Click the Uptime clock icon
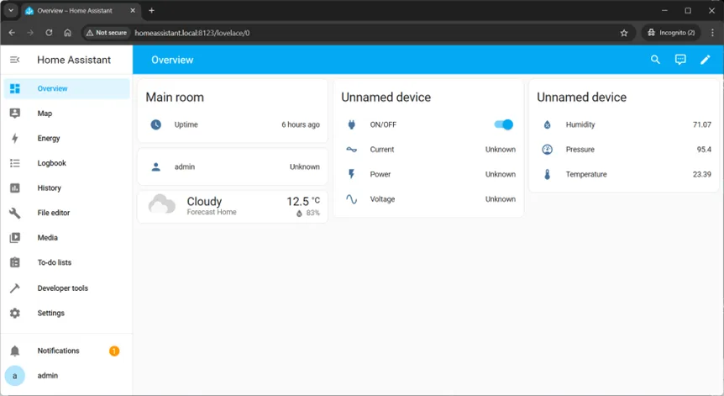 point(156,124)
